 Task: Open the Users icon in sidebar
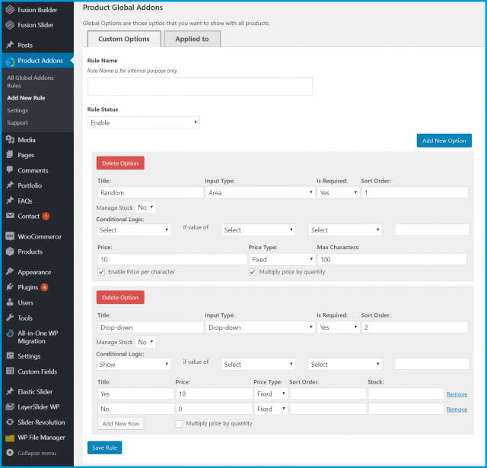[9, 302]
